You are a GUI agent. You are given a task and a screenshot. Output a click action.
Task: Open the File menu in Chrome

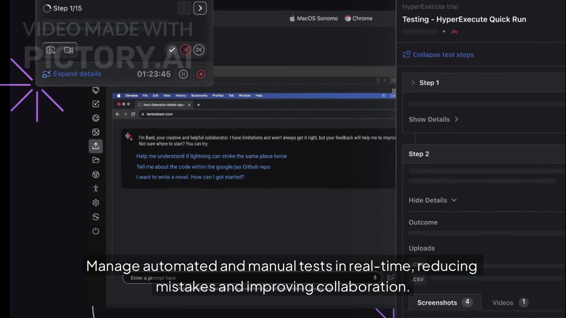click(145, 95)
